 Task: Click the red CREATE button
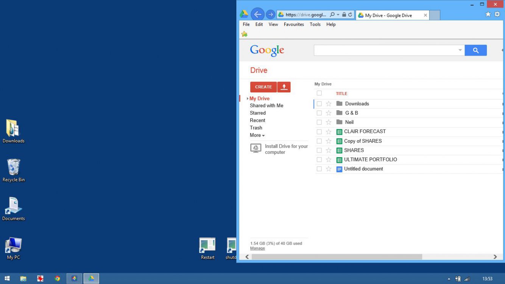click(x=263, y=87)
